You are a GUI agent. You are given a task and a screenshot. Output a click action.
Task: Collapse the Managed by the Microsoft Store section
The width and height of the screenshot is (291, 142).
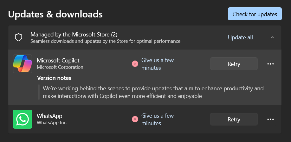272,37
